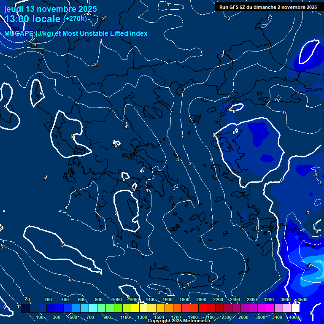Click the legend label '4500'
Image resolution: width=324 pixels, height=324 pixels.
(x=302, y=300)
